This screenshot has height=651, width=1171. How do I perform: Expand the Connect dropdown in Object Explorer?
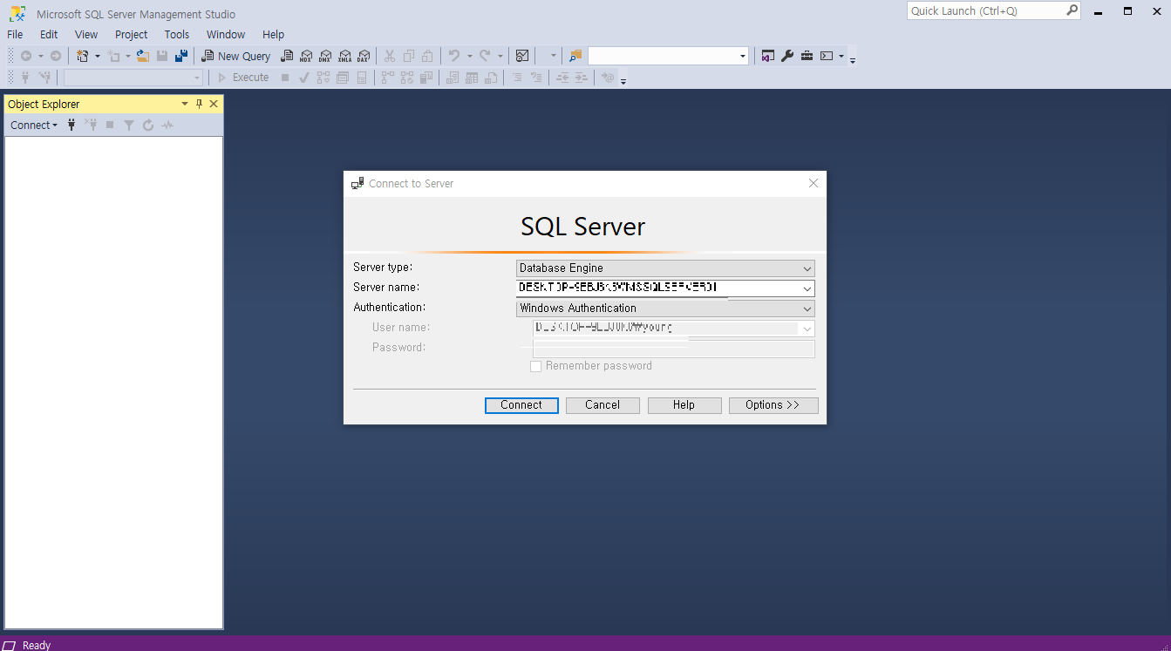coord(34,125)
